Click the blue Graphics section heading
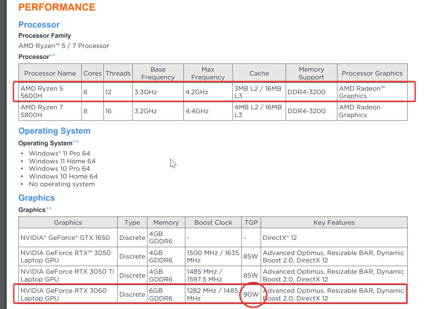This screenshot has width=424, height=309. pyautogui.click(x=37, y=198)
